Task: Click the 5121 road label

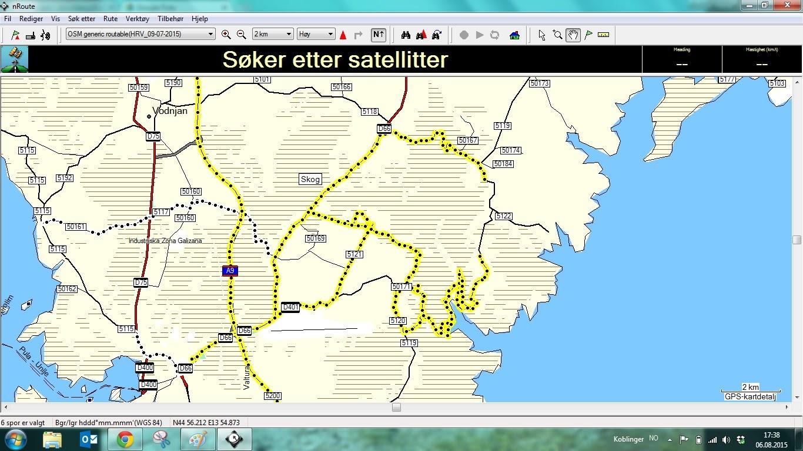Action: 354,254
